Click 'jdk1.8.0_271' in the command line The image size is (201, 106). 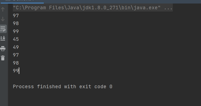click(x=100, y=8)
